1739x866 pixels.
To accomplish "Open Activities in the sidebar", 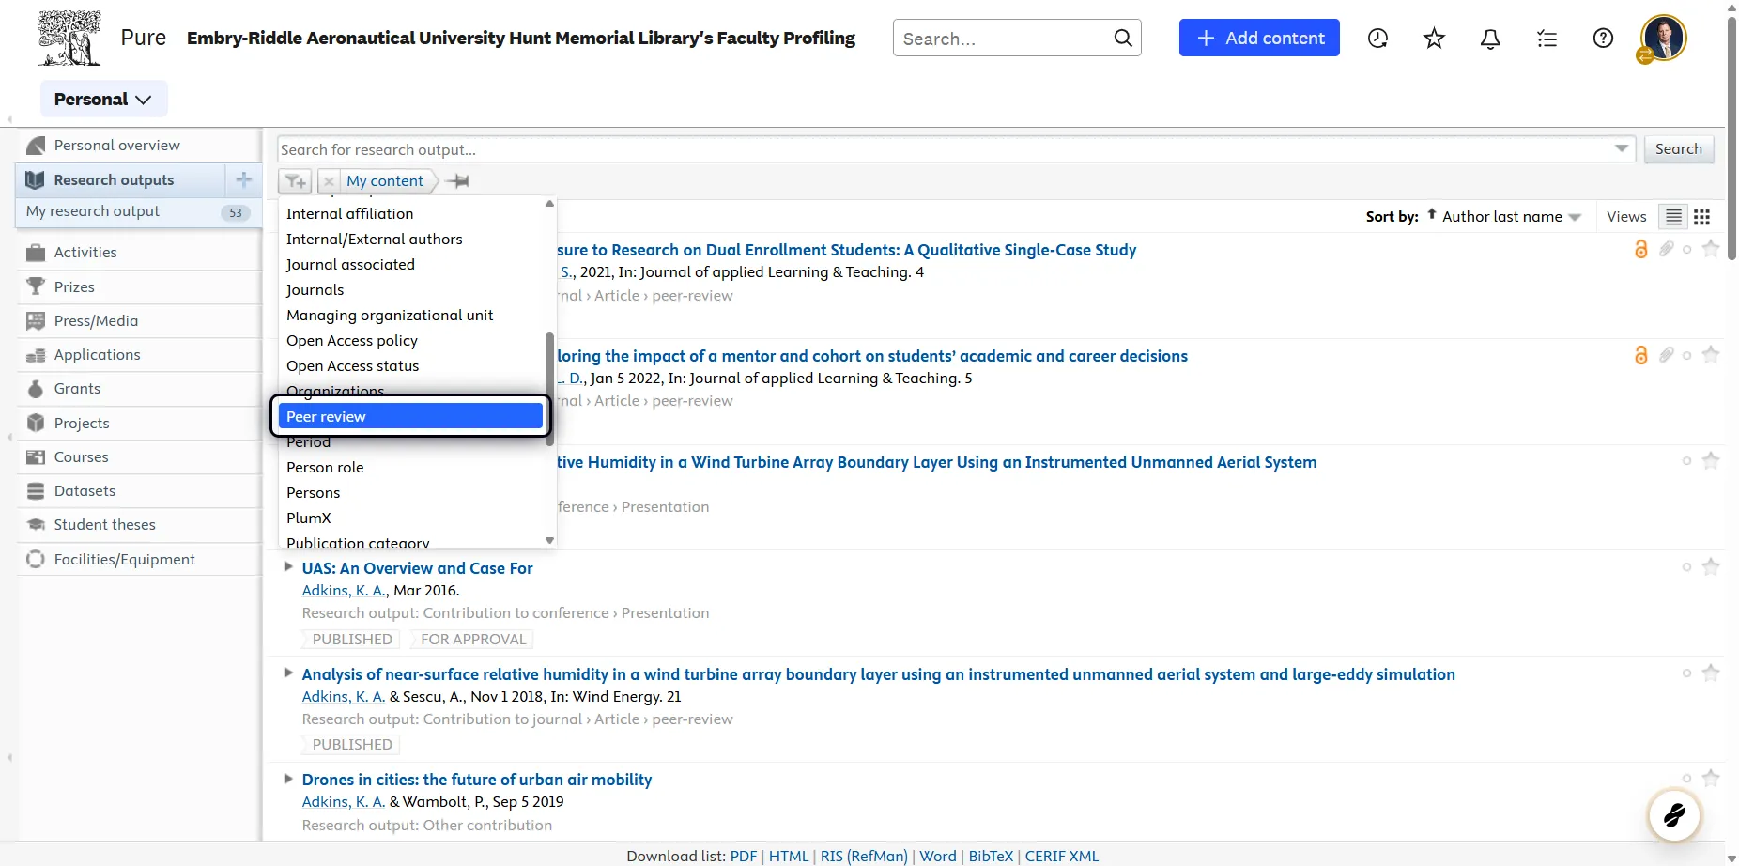I will 139,252.
